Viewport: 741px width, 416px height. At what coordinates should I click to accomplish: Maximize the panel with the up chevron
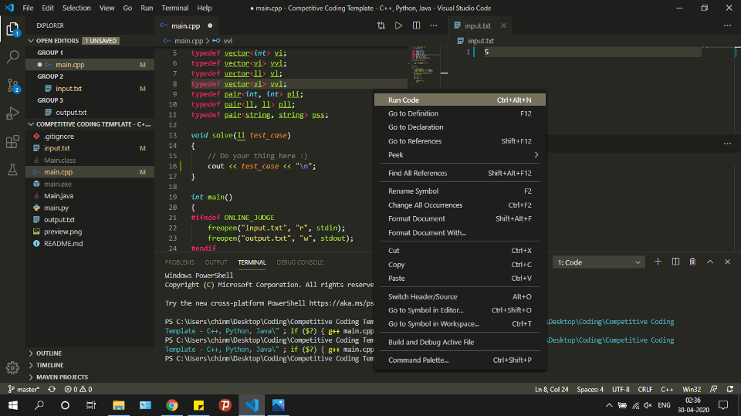tap(710, 262)
